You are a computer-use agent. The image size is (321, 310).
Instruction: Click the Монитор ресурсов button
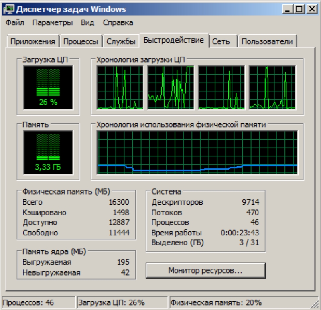(205, 271)
